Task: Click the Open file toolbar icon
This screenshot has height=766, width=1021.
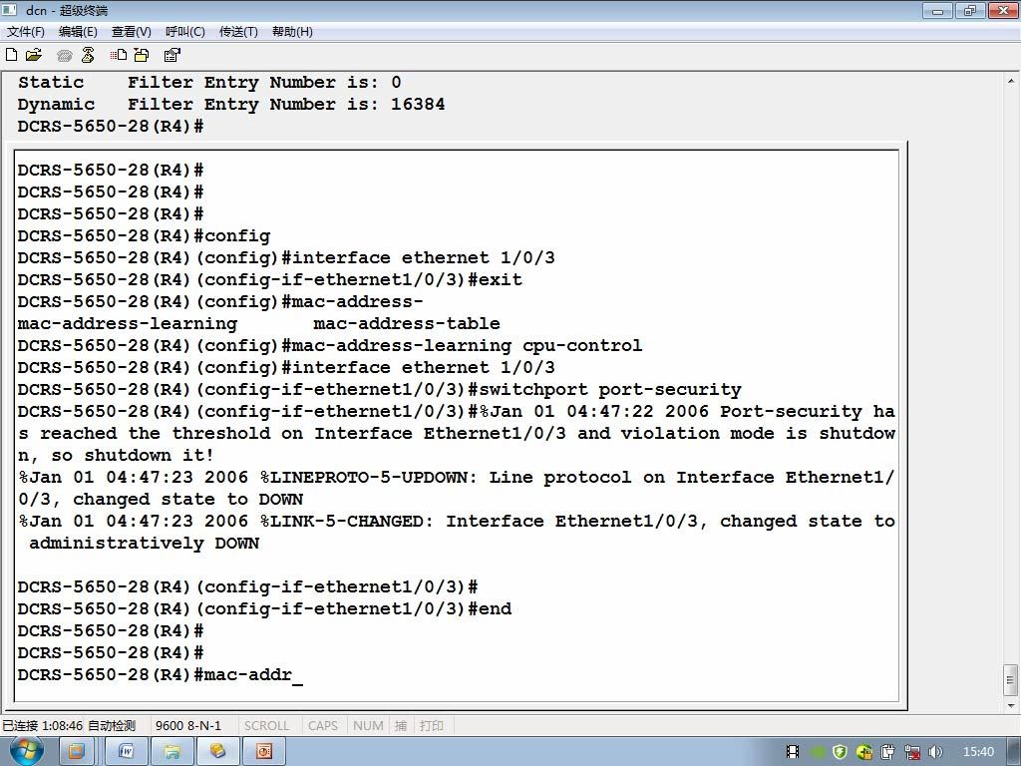Action: [x=34, y=55]
